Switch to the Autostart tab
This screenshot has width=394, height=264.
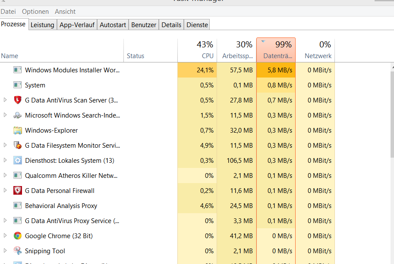(x=113, y=25)
